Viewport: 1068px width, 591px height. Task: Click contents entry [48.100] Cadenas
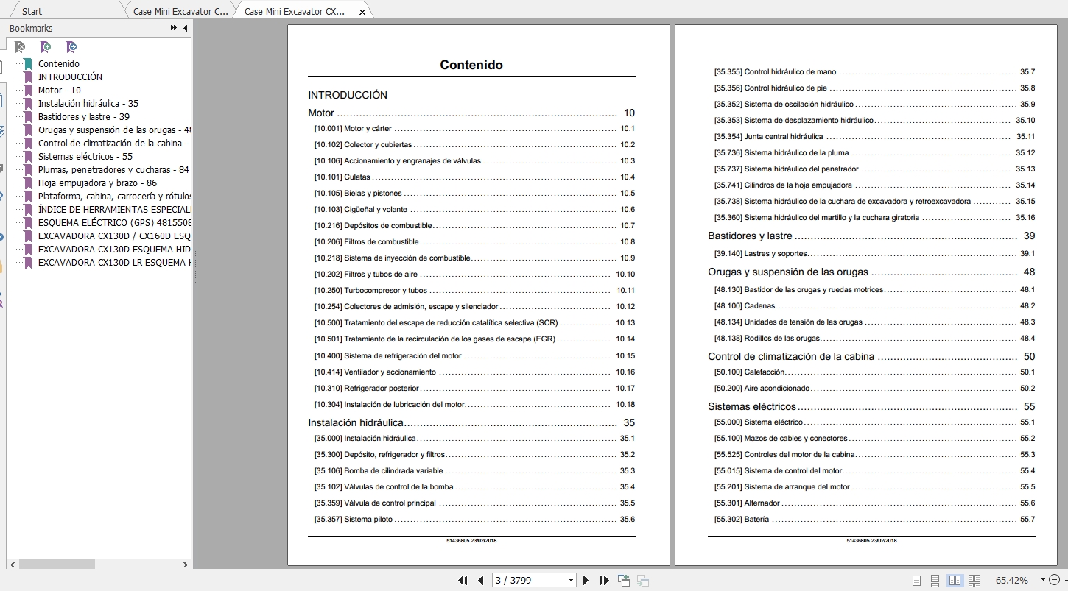pos(874,306)
